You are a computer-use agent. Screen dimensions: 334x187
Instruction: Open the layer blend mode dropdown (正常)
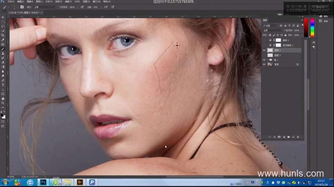point(272,30)
